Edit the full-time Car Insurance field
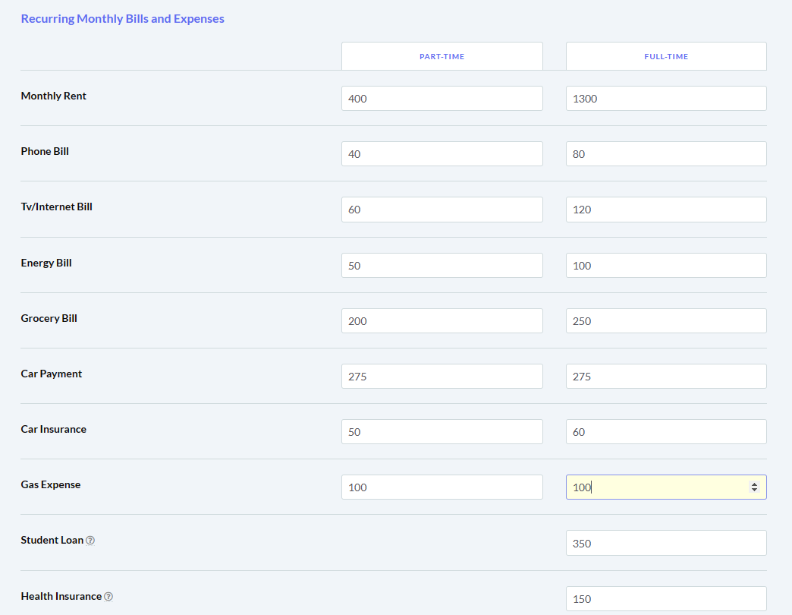This screenshot has width=792, height=615. (666, 431)
